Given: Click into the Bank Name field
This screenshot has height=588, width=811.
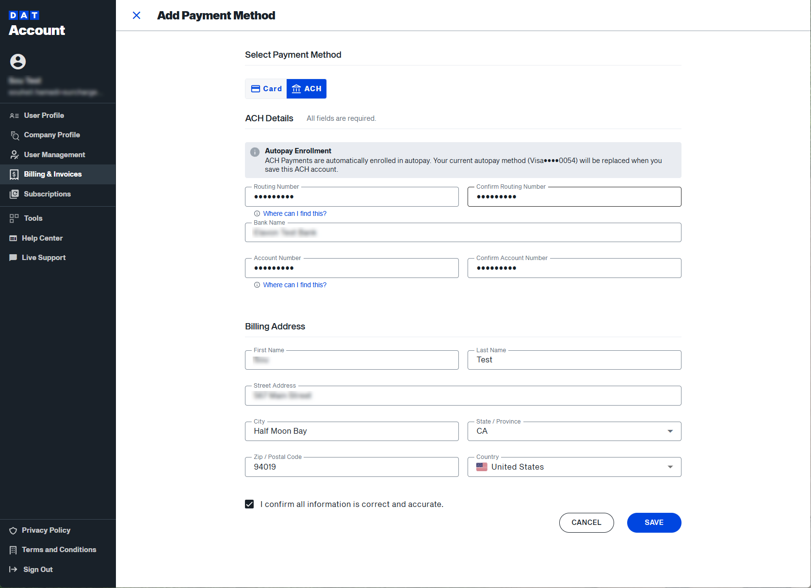Looking at the screenshot, I should 463,232.
